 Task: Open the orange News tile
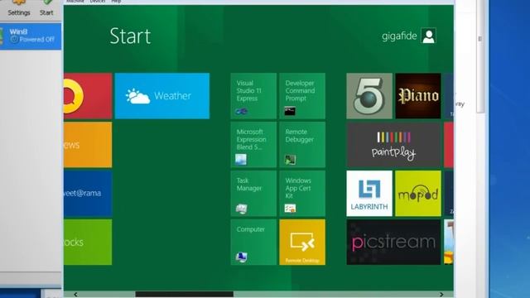[x=88, y=145]
